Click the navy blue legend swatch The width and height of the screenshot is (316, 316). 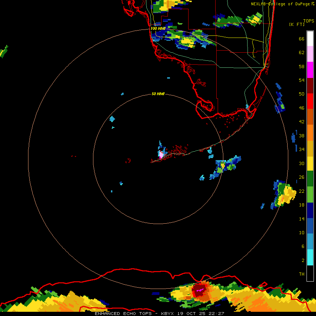coord(310,210)
